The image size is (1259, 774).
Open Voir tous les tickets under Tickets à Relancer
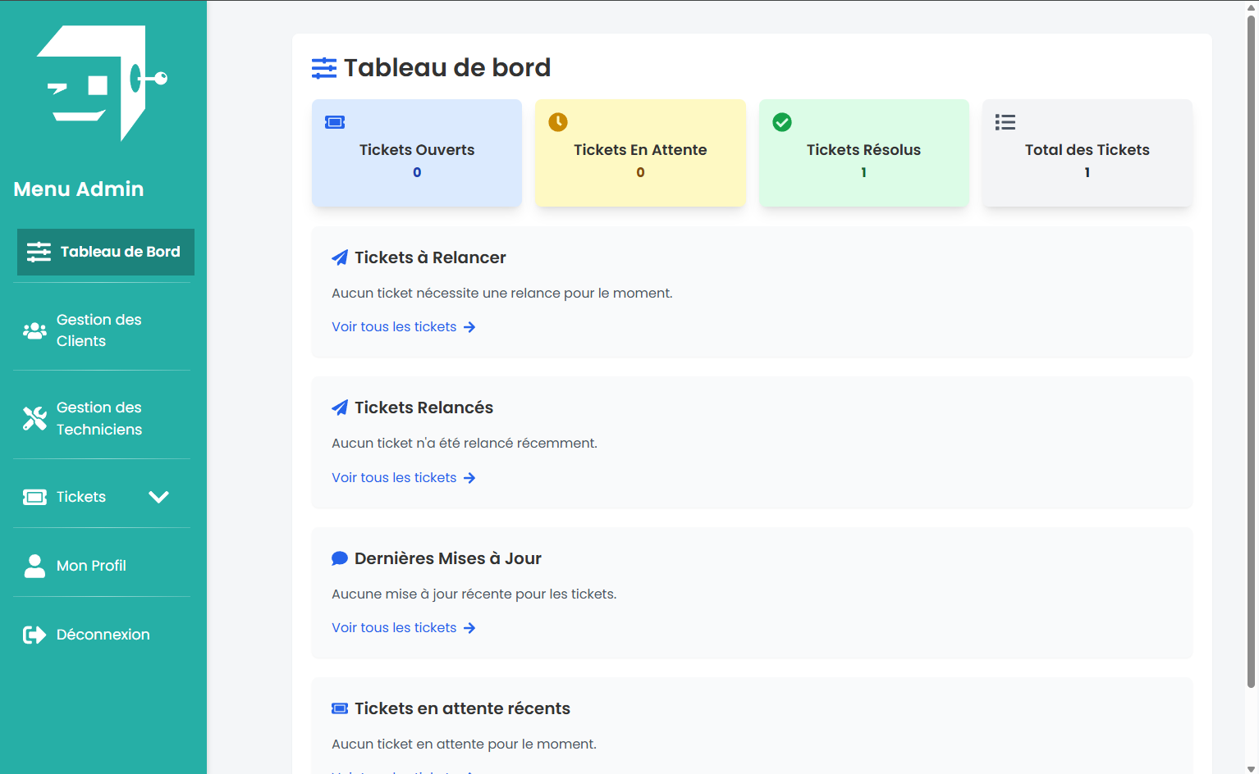click(393, 326)
